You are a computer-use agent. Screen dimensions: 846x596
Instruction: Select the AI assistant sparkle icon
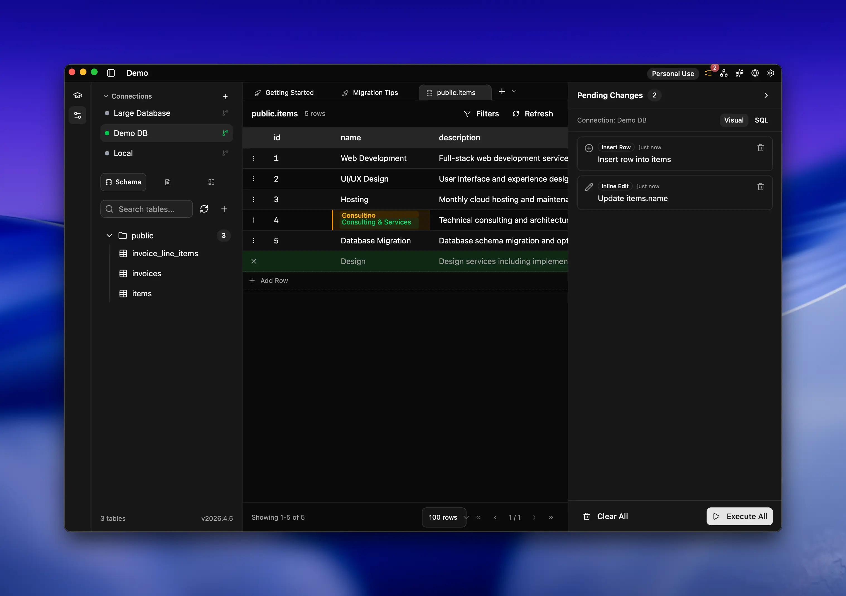tap(739, 73)
